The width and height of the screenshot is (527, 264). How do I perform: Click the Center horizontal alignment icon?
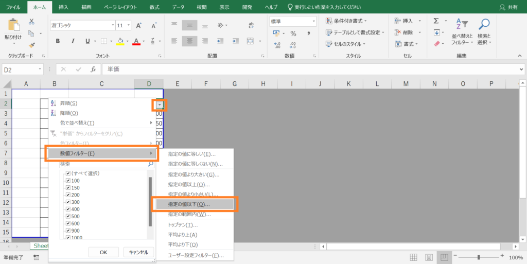189,41
